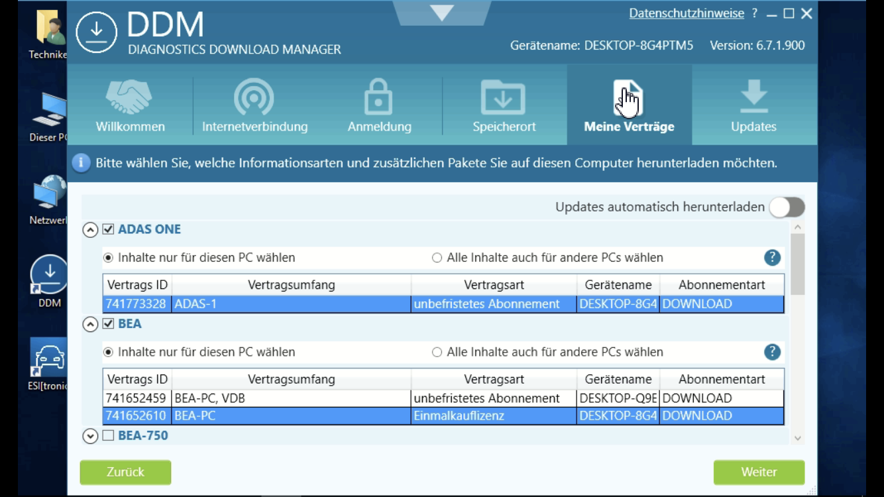
Task: Click the blue info icon in the hint bar
Action: click(81, 163)
